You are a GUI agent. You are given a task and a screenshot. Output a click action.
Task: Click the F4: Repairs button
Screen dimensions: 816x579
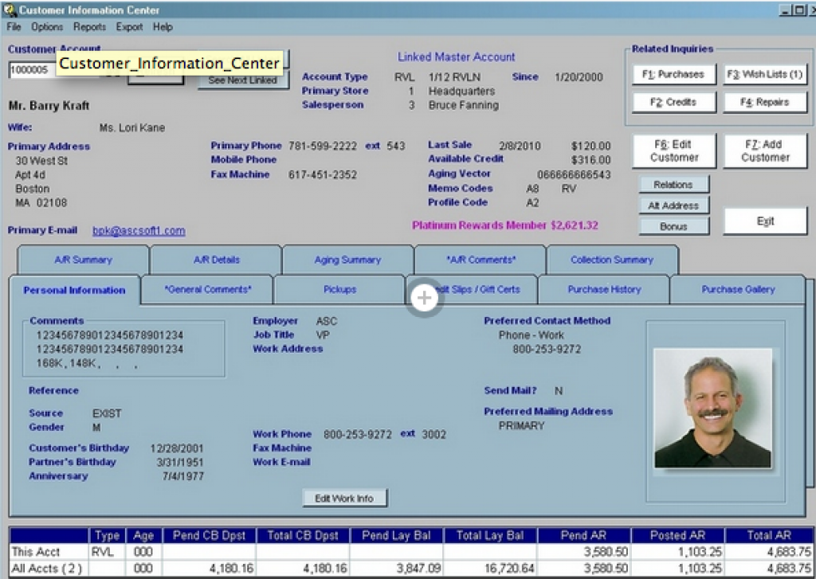765,103
